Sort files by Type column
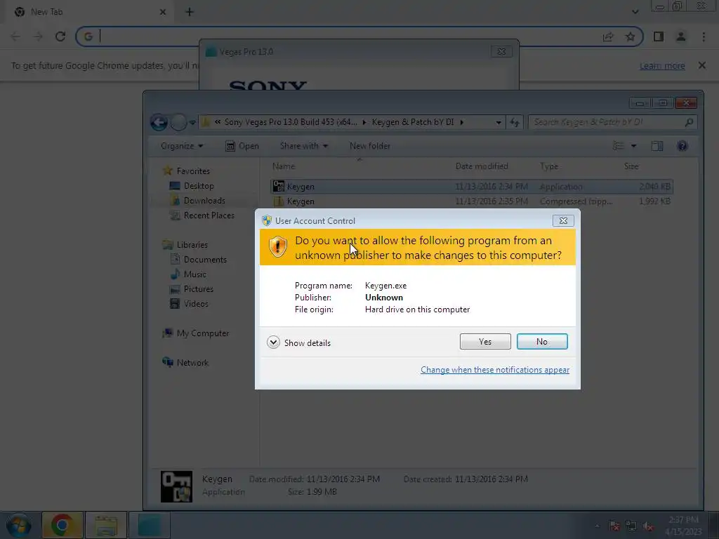The image size is (719, 539). [549, 166]
